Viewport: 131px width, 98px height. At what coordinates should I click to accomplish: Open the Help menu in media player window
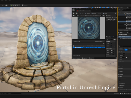tap(96, 9)
